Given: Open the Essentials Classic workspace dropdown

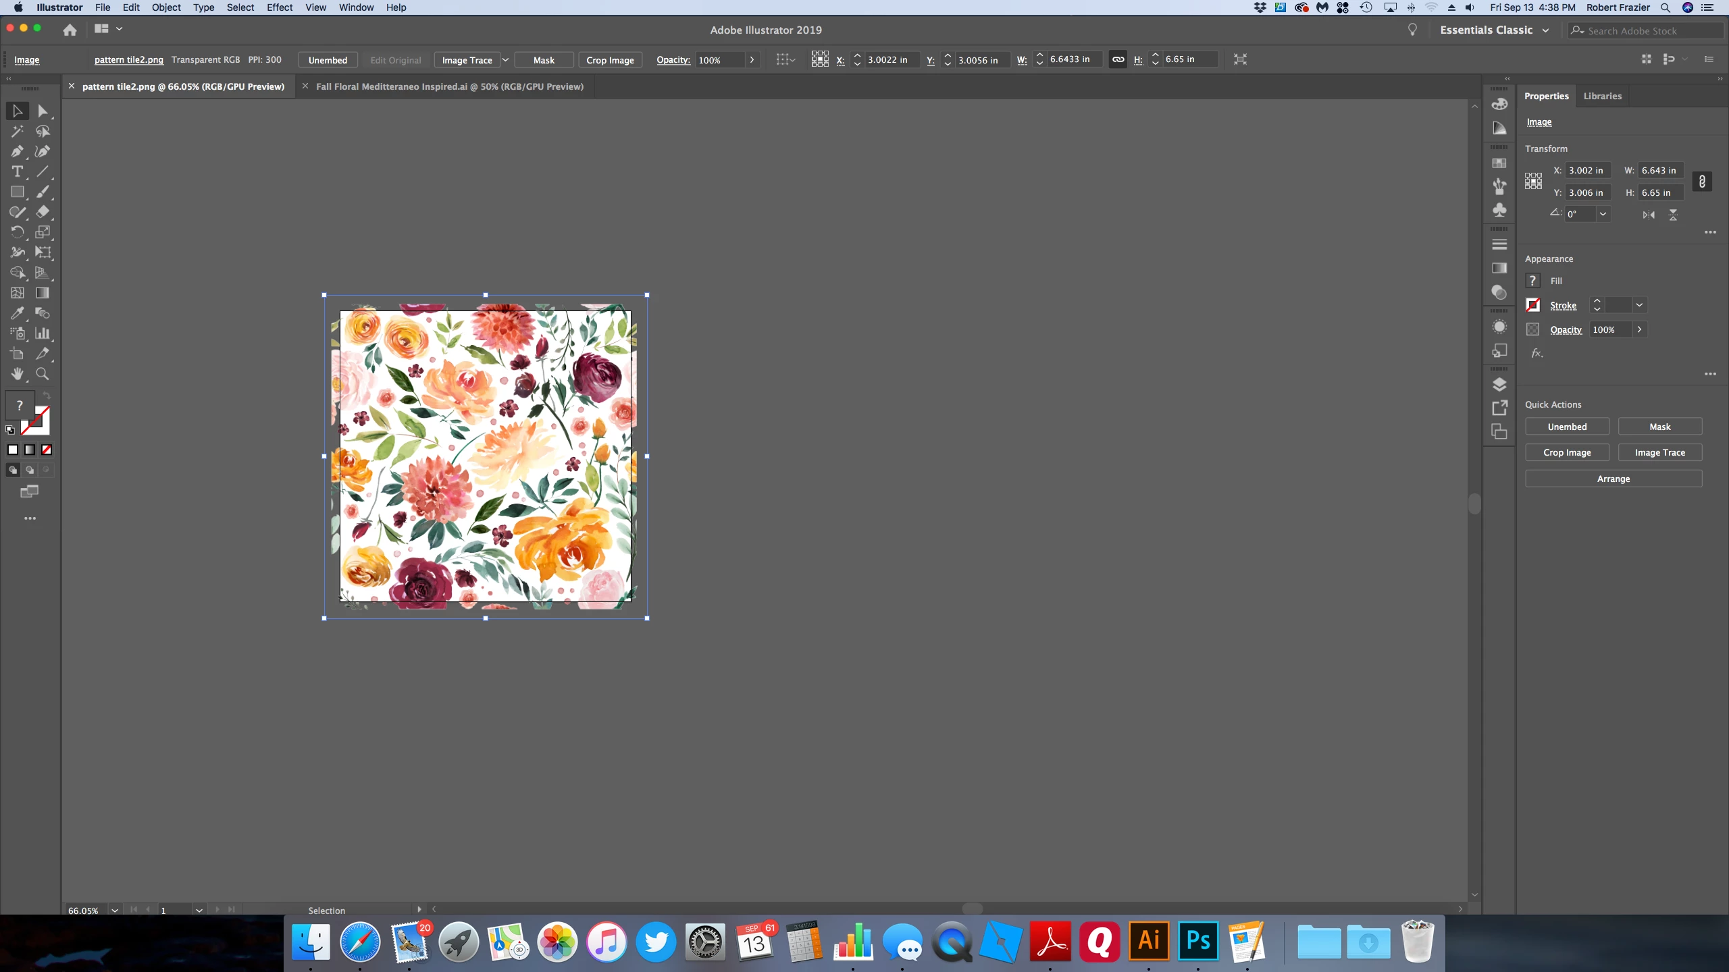Looking at the screenshot, I should tap(1545, 30).
